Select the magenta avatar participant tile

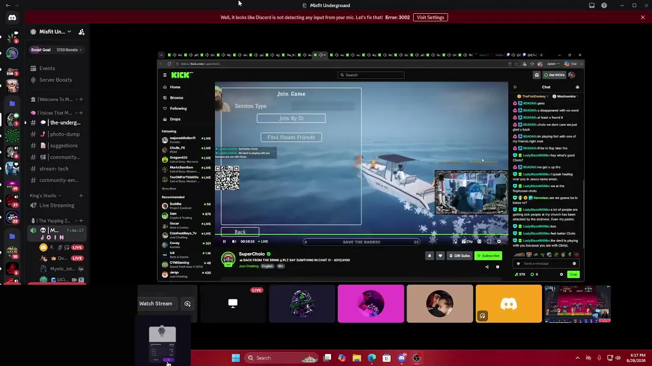point(371,303)
